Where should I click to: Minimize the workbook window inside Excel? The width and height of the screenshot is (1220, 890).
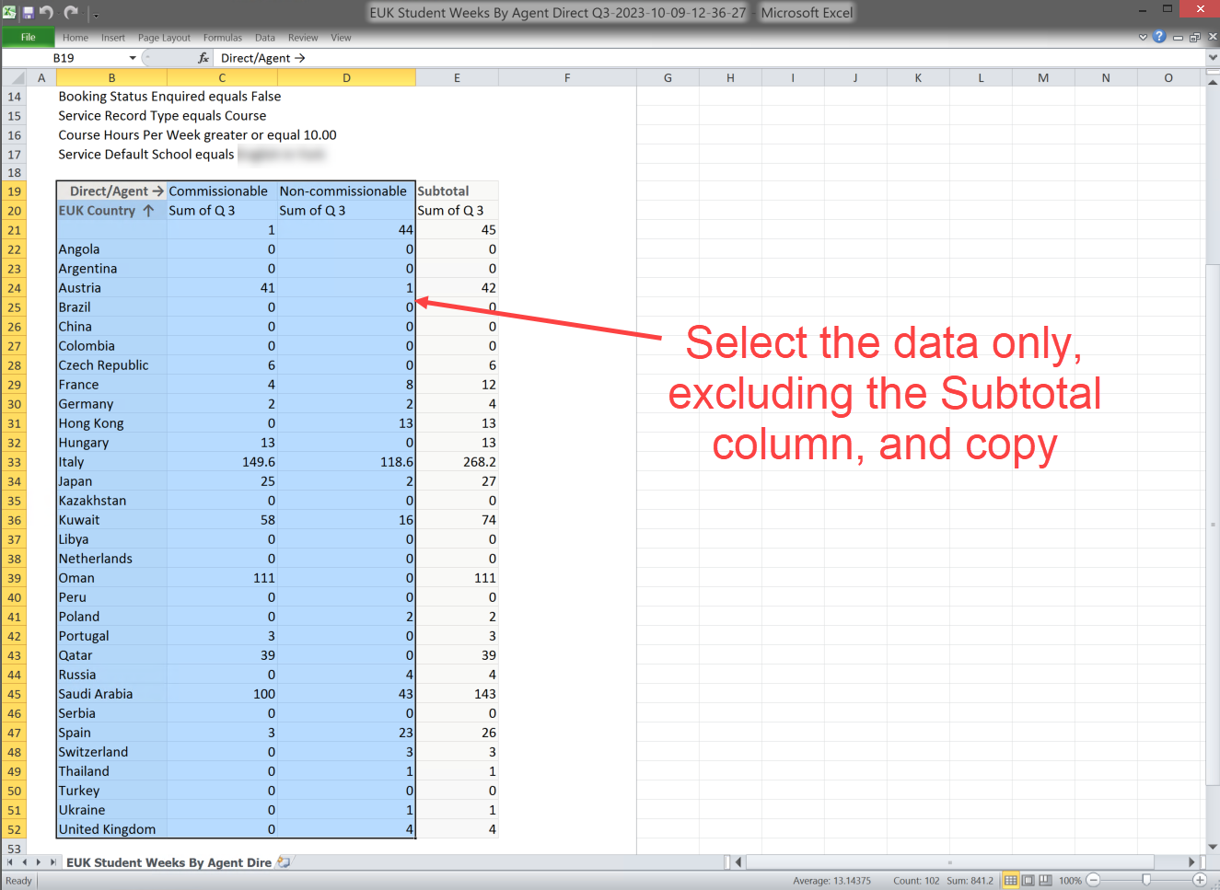1178,38
